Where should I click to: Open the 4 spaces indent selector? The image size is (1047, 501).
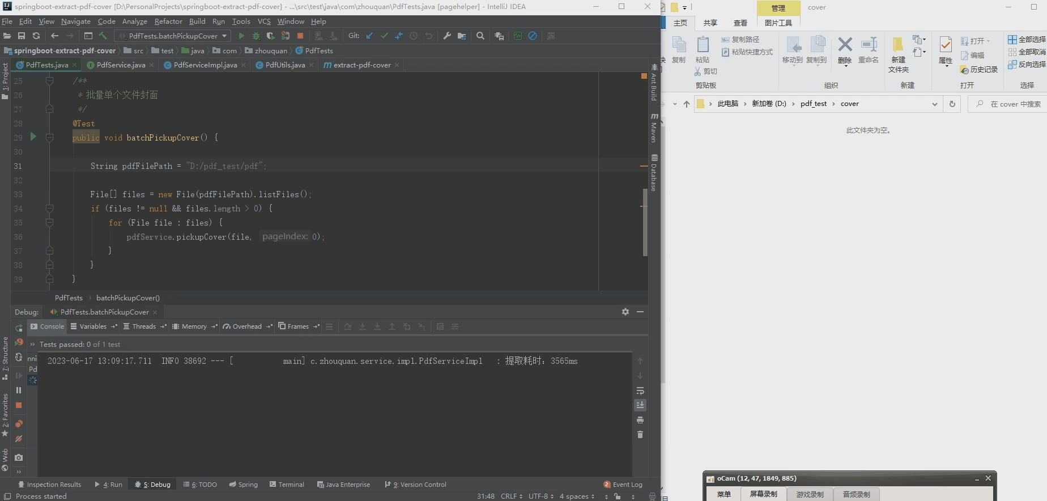[577, 496]
